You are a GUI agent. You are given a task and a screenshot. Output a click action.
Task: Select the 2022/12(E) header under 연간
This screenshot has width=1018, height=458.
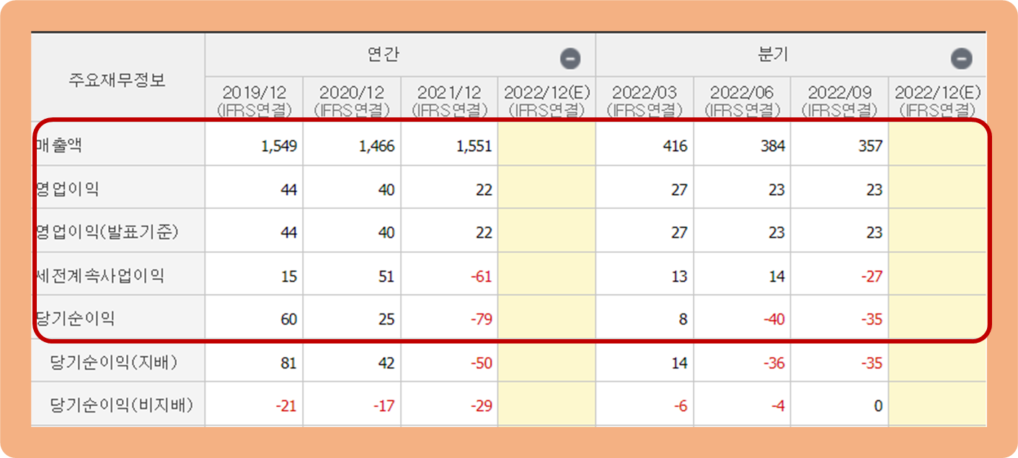(546, 101)
